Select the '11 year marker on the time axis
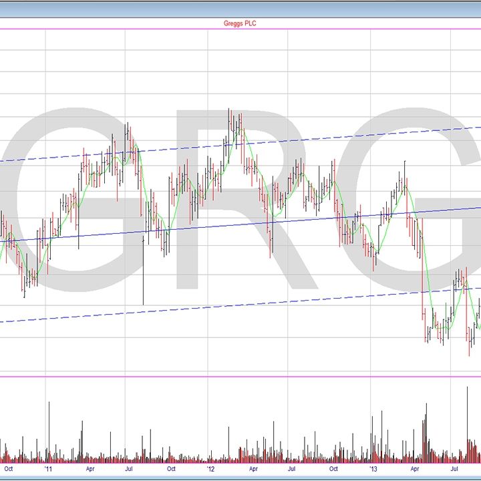The width and height of the screenshot is (481, 481). 48,469
